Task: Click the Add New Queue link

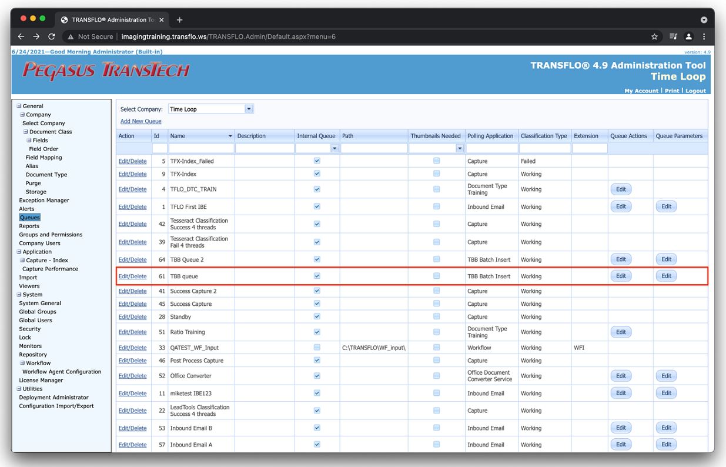Action: pyautogui.click(x=140, y=121)
